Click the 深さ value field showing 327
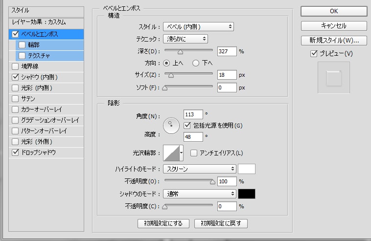371x241 pixels. point(227,51)
